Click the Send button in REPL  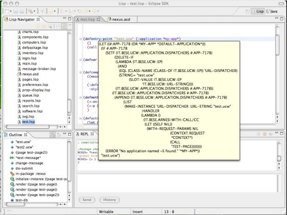[x=87, y=200]
